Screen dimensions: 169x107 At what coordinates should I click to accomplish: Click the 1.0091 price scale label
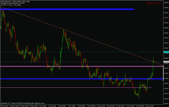pos(166,104)
